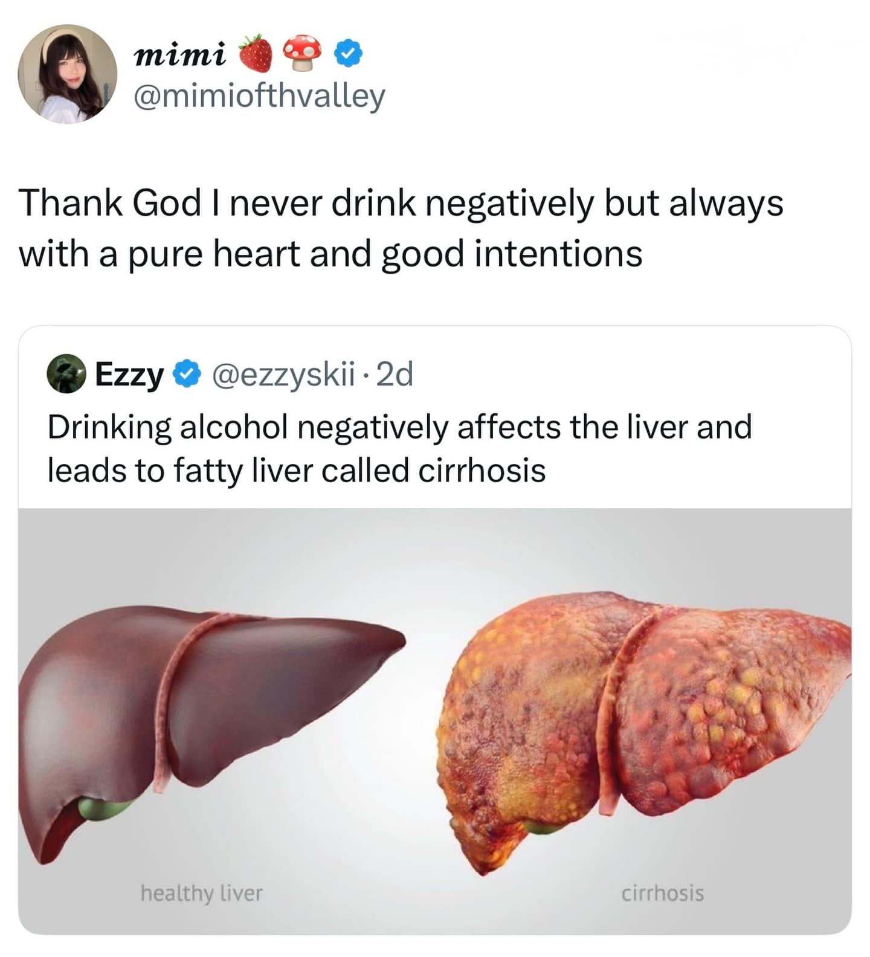This screenshot has width=870, height=957.
Task: Click Ezzy's blue verified checkmark
Action: tap(187, 375)
